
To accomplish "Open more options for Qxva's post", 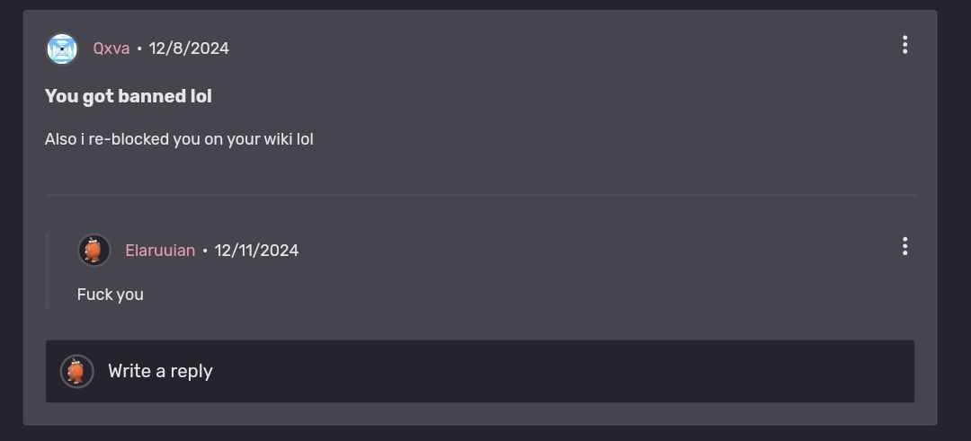I will point(904,45).
